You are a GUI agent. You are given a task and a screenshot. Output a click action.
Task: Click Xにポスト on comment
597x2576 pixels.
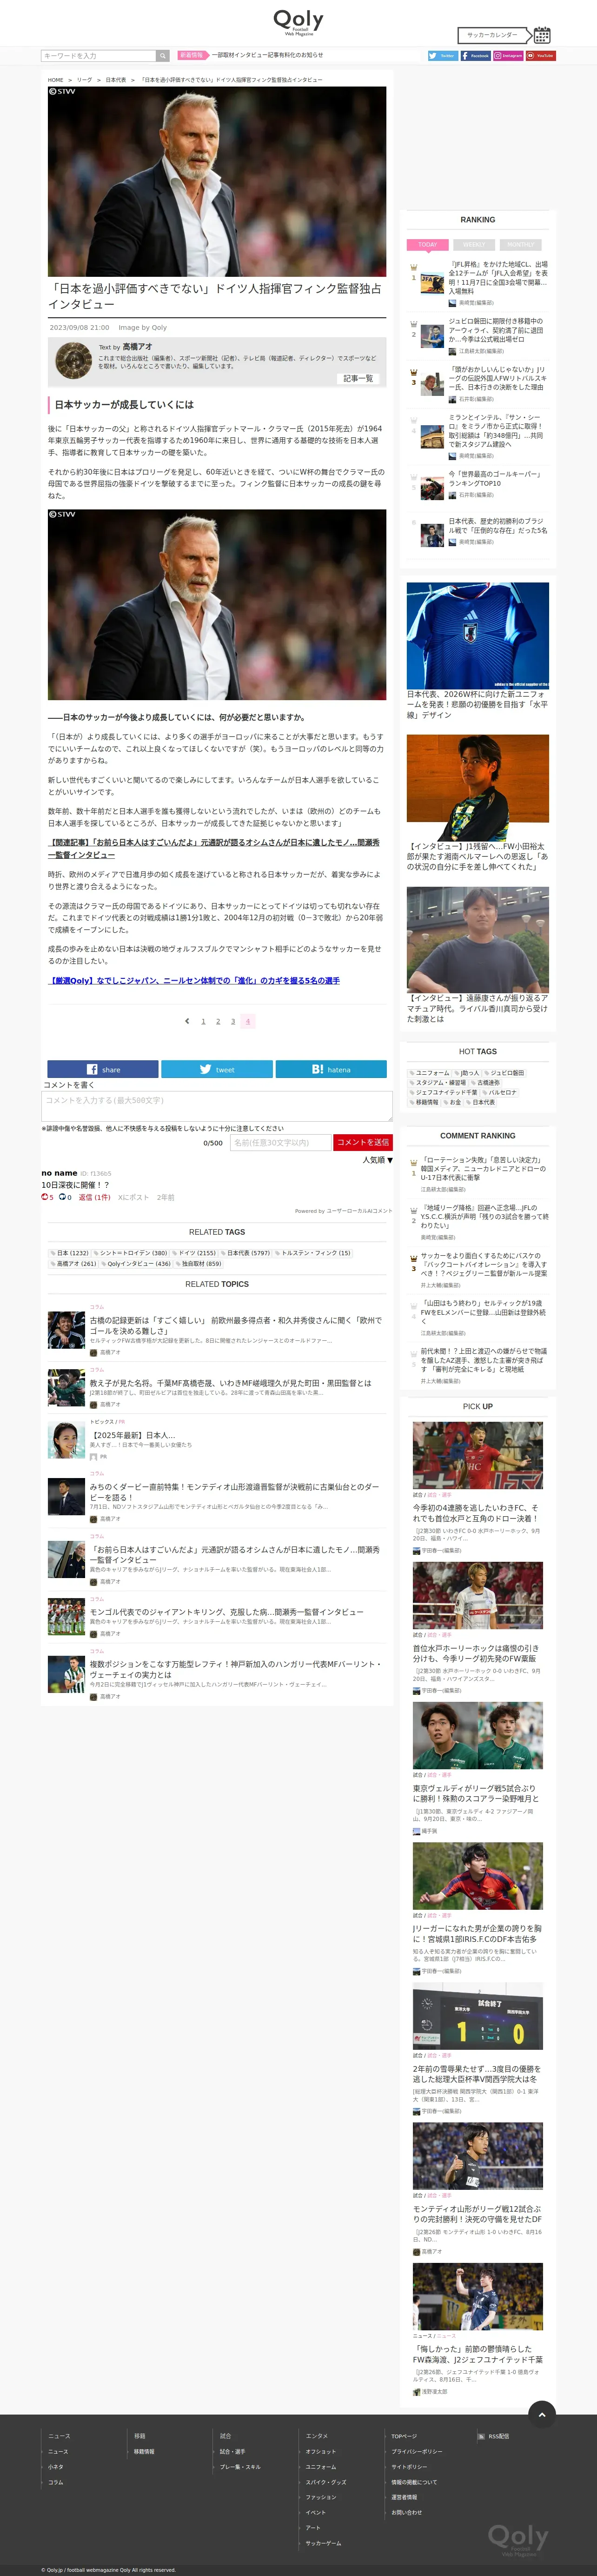(x=133, y=1197)
